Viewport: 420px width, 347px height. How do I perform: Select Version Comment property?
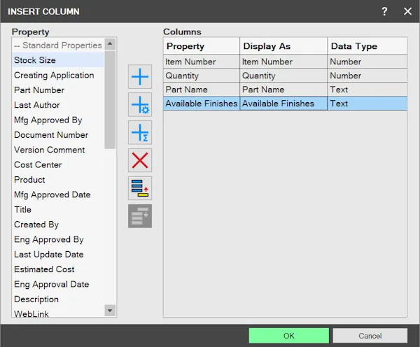click(x=58, y=150)
